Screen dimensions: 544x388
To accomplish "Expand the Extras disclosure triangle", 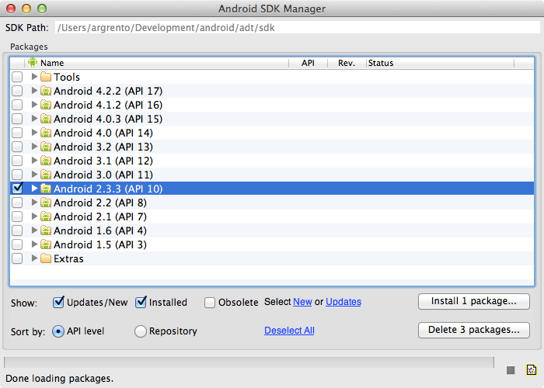I will [34, 258].
